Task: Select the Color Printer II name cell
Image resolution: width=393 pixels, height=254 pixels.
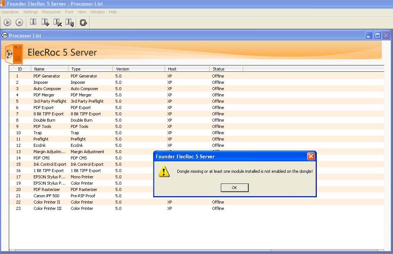Action: (47, 202)
